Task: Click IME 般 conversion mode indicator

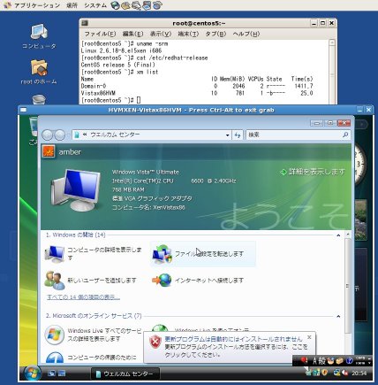Action: [x=321, y=361]
